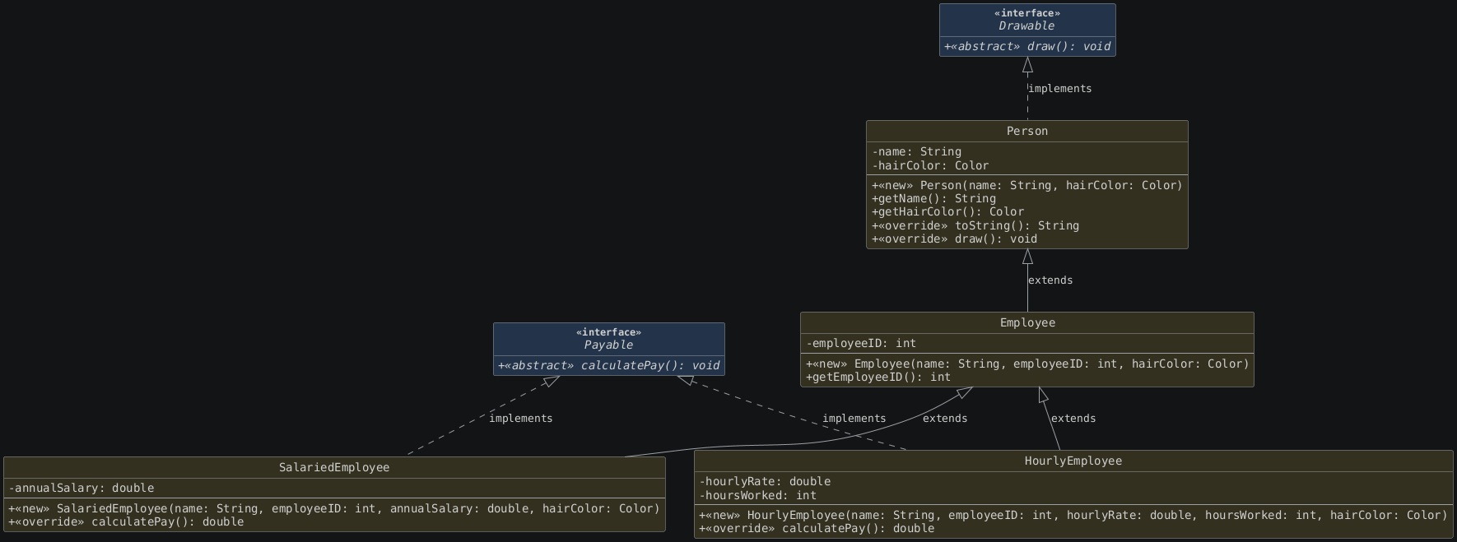Select the -employeeID: int field
The image size is (1457, 542).
861,343
